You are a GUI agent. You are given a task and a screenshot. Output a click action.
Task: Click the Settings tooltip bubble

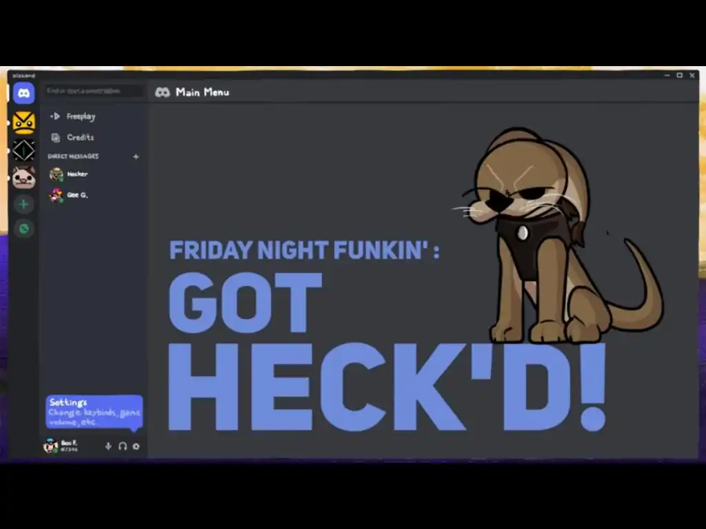[94, 412]
